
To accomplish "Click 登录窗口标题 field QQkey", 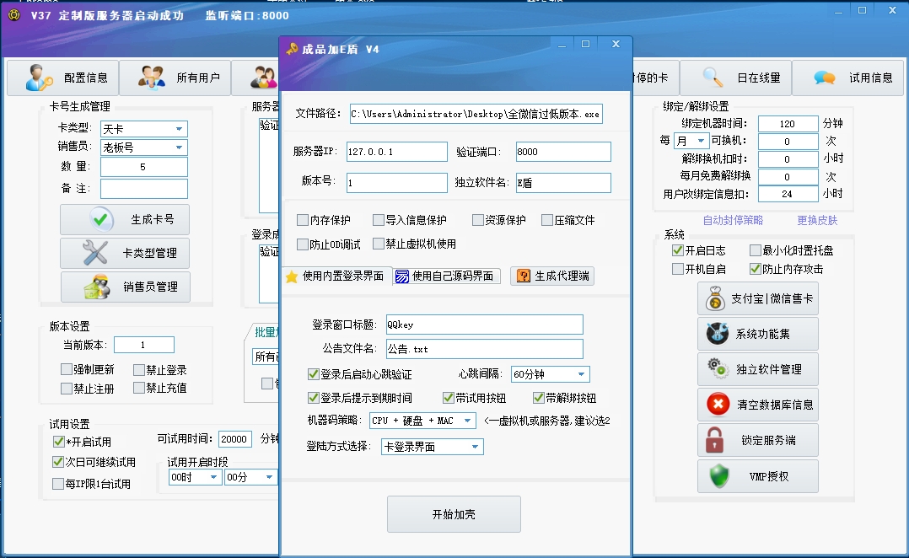I will tap(485, 325).
